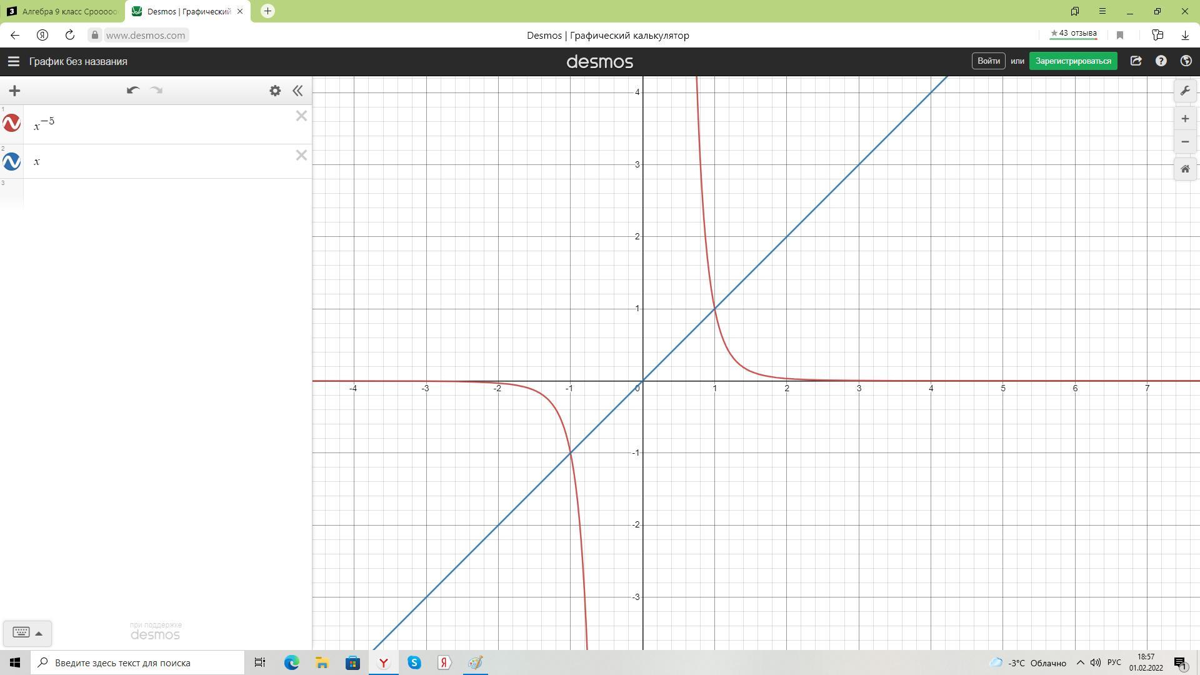
Task: Reload the current page
Action: pos(70,35)
